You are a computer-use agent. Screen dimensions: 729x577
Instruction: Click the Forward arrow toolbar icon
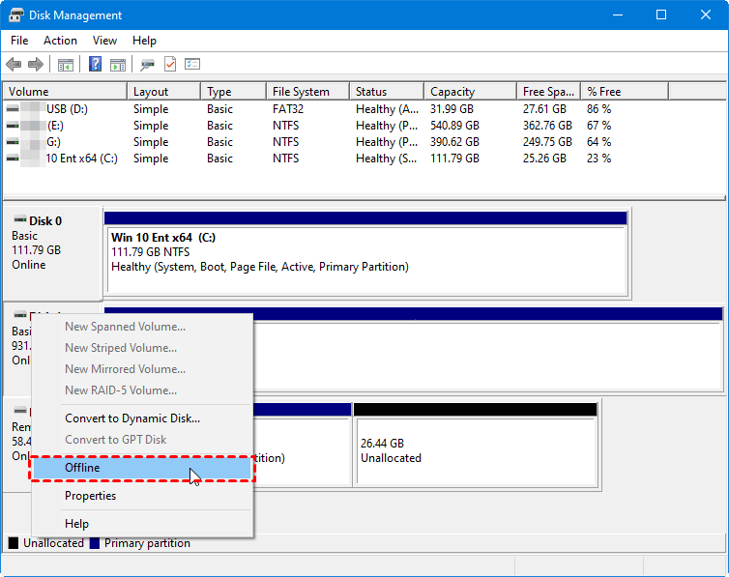coord(36,65)
